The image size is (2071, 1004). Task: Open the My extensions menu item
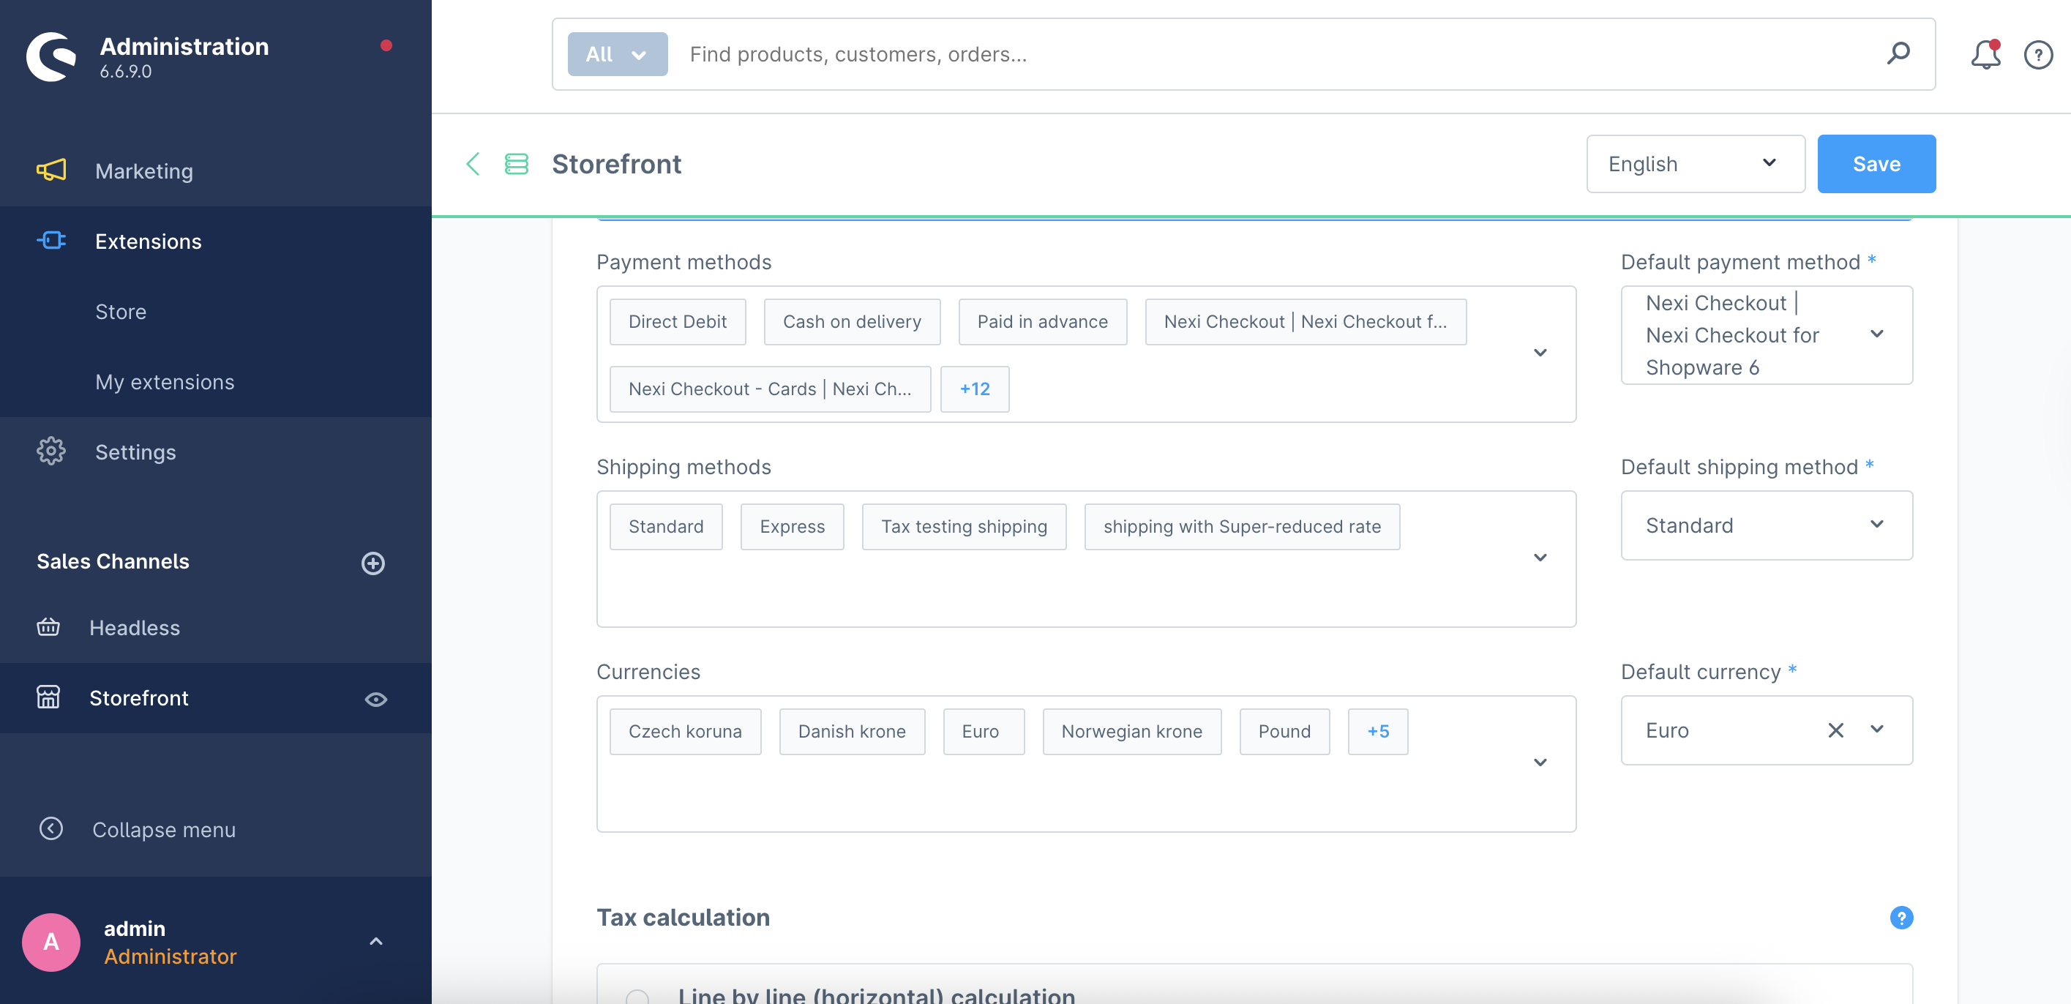(164, 381)
